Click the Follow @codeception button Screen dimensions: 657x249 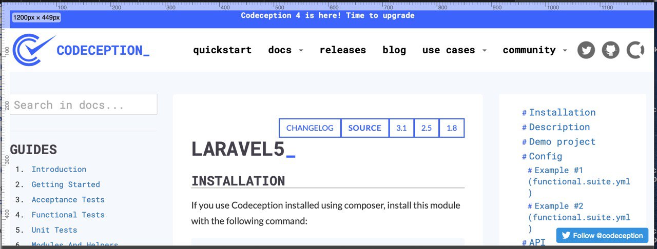(x=602, y=236)
